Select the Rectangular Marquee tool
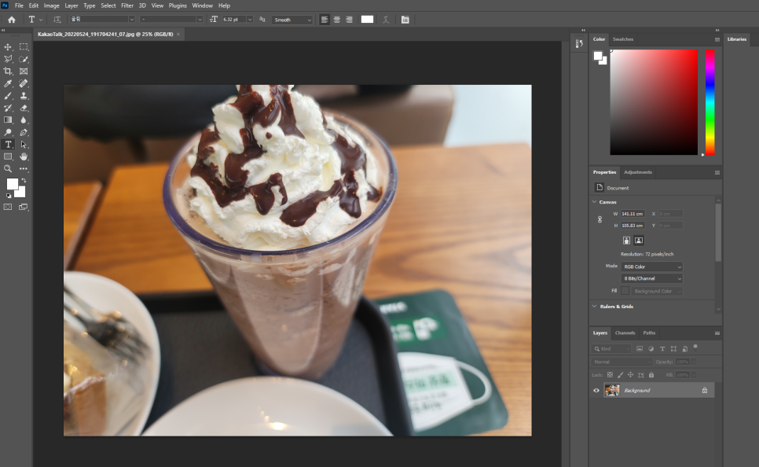Image resolution: width=759 pixels, height=467 pixels. [24, 47]
